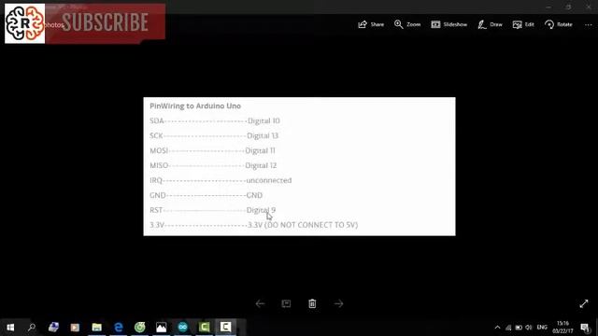Open the Edit photo tool

(523, 24)
